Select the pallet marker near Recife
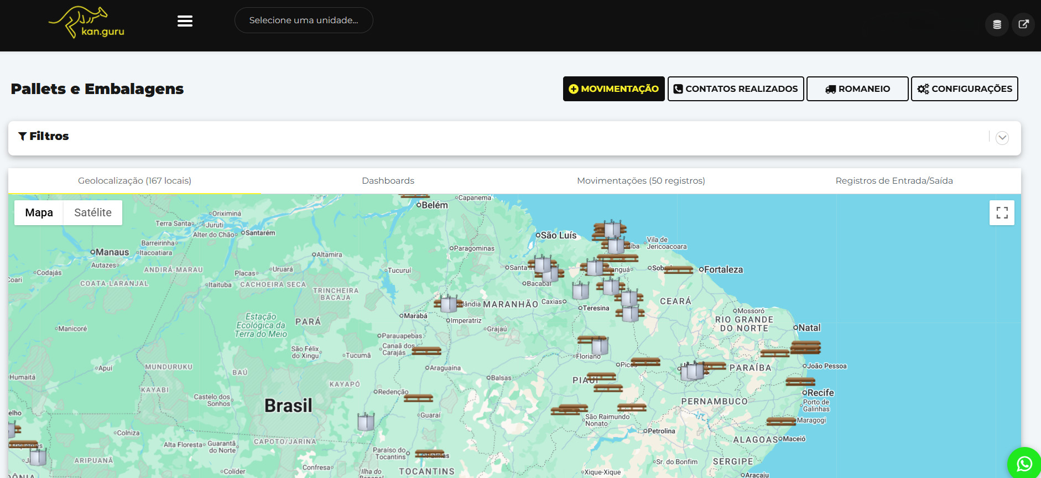 click(x=800, y=381)
